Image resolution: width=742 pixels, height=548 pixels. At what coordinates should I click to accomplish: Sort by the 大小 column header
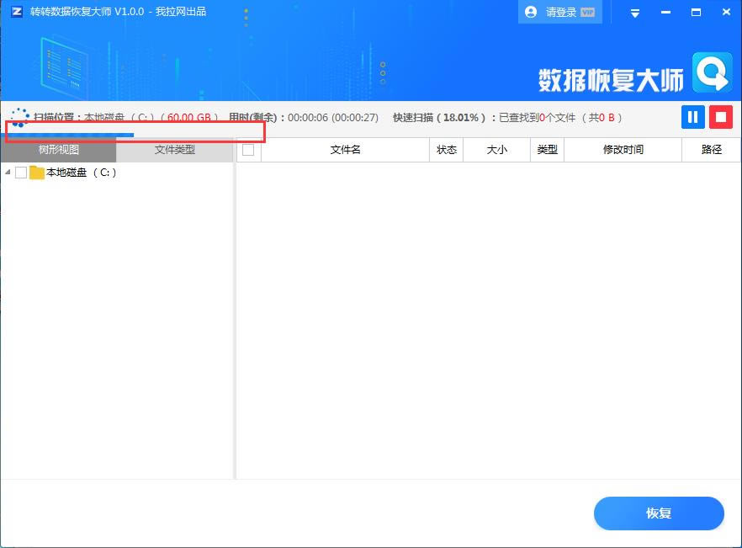coord(496,150)
